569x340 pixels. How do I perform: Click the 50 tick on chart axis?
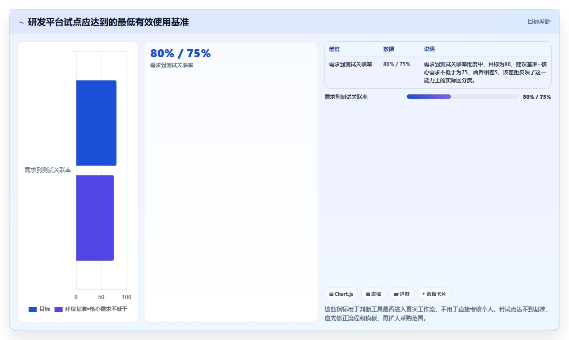click(101, 297)
